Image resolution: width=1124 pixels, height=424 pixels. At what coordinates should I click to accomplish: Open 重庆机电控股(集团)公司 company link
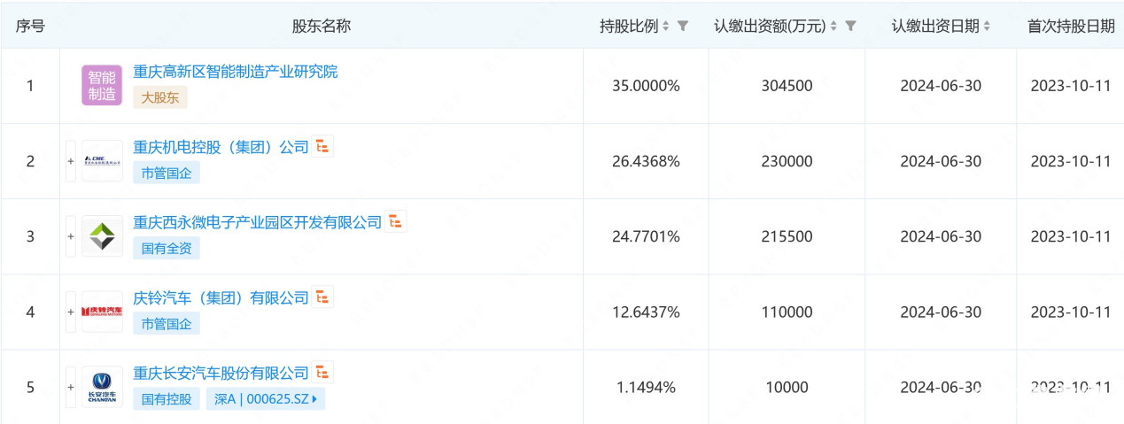click(221, 147)
